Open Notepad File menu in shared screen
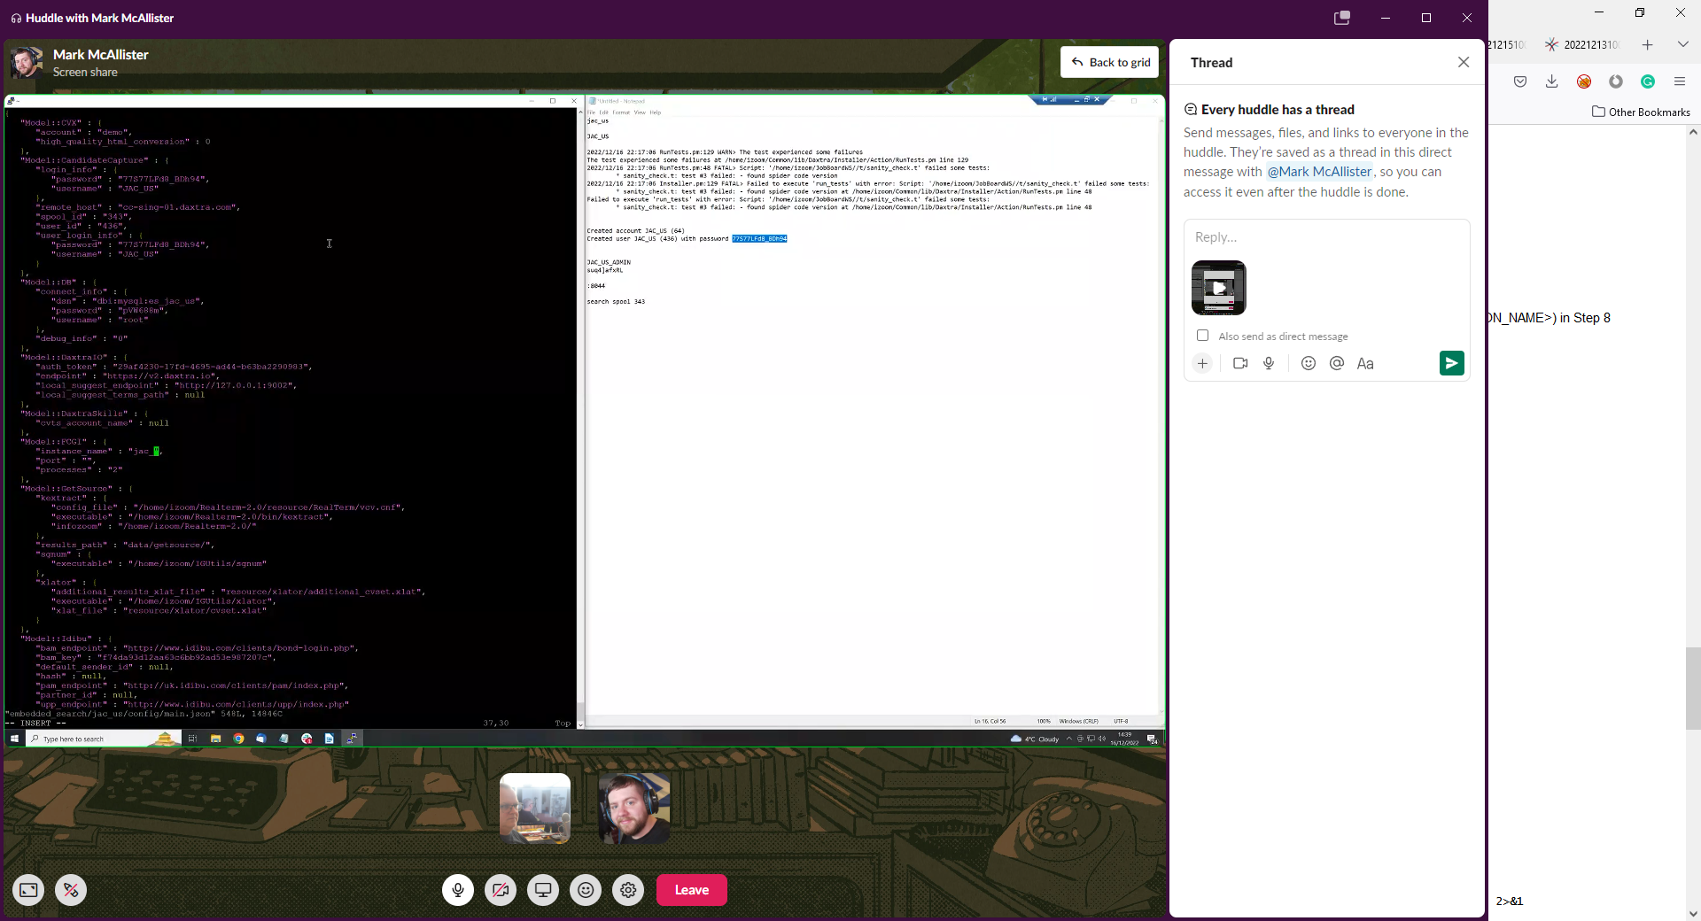Screen dimensions: 1701x921 point(591,112)
